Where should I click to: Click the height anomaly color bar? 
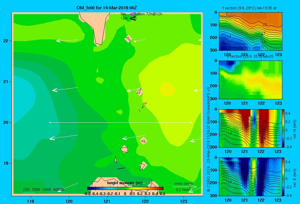[125, 188]
